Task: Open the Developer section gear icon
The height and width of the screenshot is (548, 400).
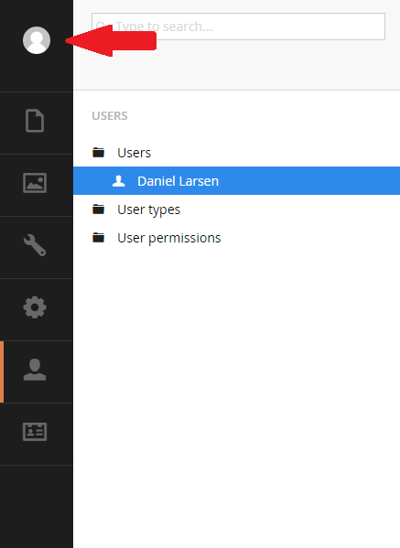Action: point(35,307)
